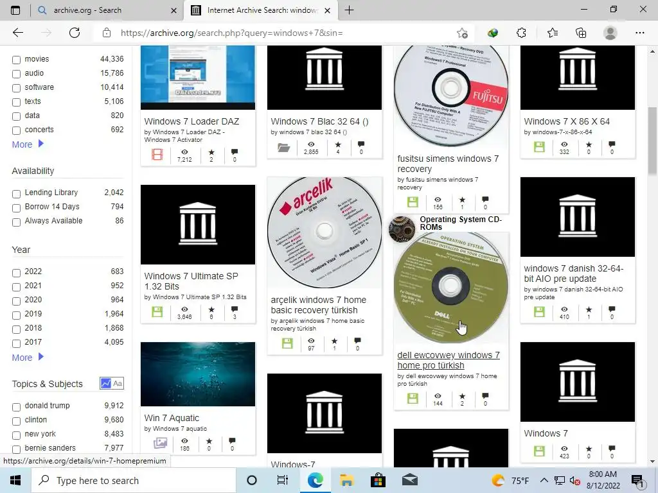Click the padlock site info icon
Viewport: 658px width, 493px height.
pos(107,33)
